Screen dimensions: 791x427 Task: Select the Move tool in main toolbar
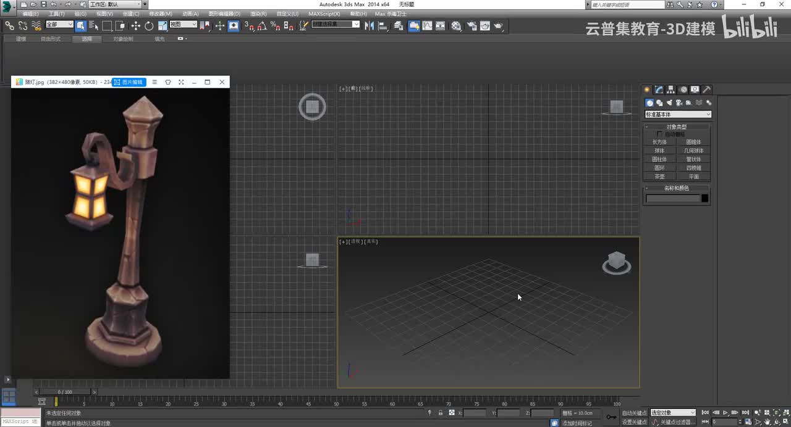pos(135,26)
